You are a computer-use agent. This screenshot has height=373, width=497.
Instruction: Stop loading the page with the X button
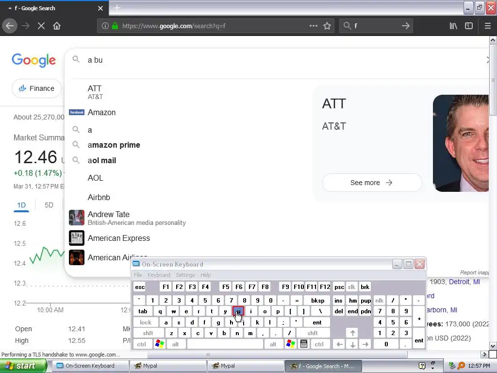tap(41, 26)
